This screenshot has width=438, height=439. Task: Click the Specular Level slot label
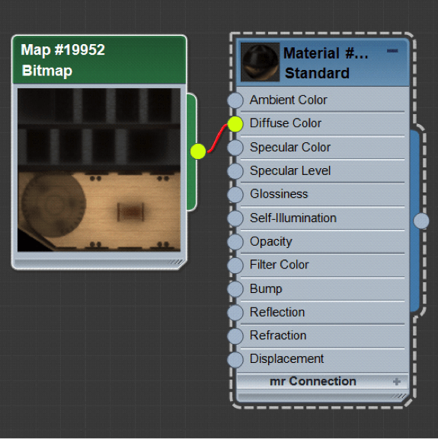point(290,170)
